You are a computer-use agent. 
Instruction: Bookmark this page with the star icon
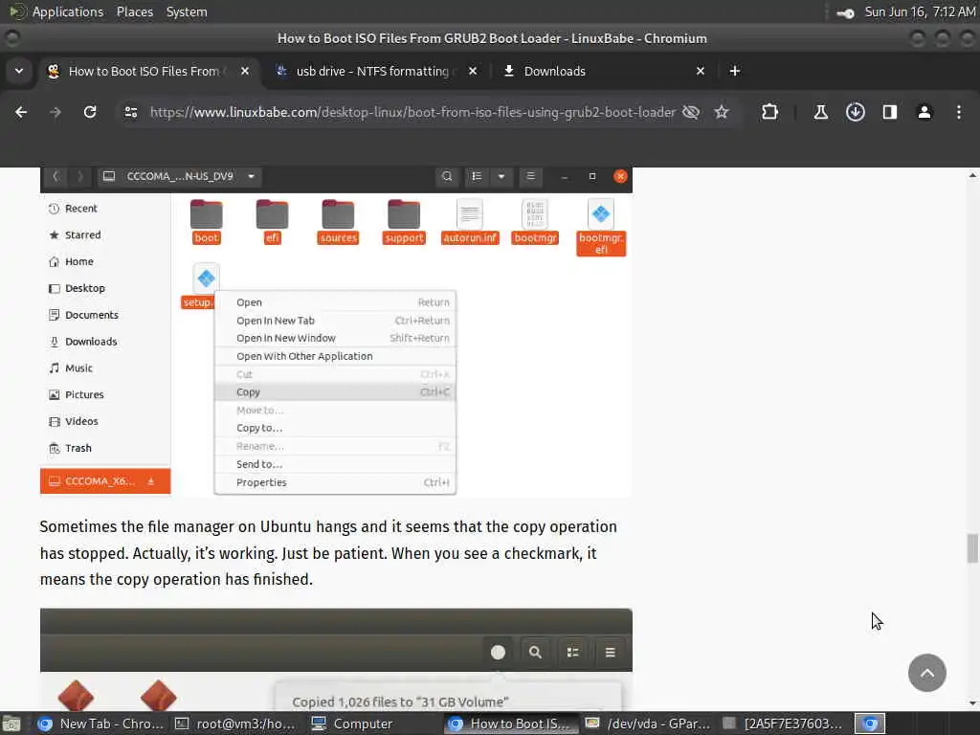click(x=722, y=112)
